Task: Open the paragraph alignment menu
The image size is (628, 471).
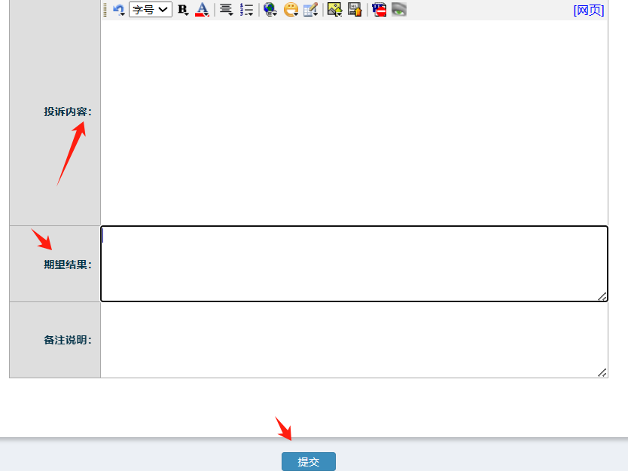Action: click(226, 10)
